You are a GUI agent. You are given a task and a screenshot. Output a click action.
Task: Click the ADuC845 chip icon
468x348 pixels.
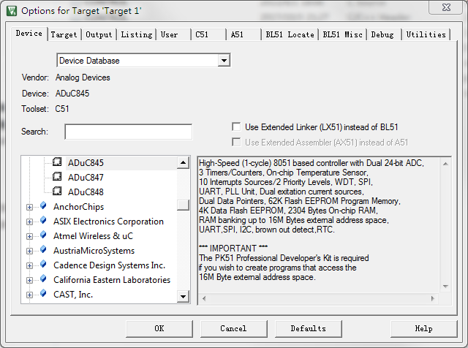click(57, 162)
